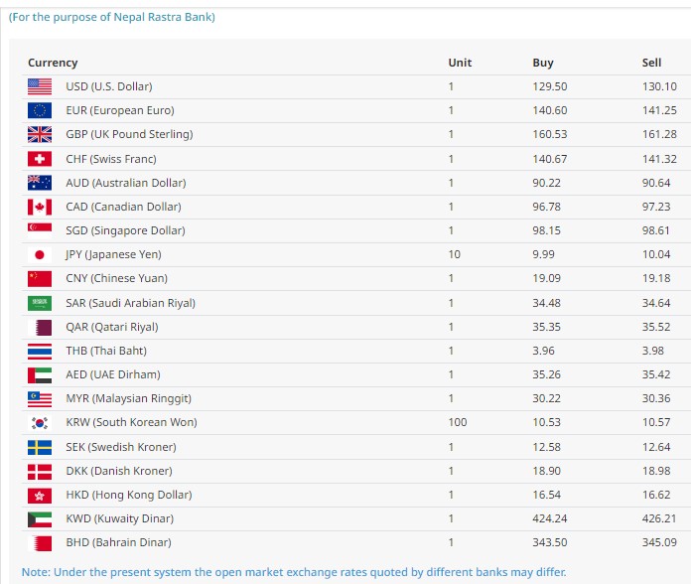Click the European Union flag icon

[x=40, y=110]
